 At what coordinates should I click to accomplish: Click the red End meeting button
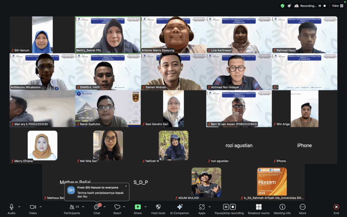tap(336, 207)
